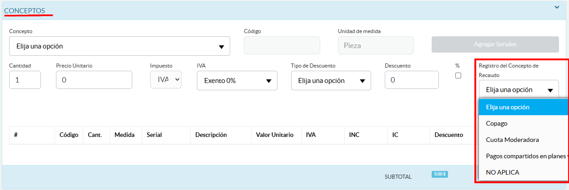Screen dimensions: 569x190
Task: Toggle the Registro del Concepto de Recaudo dropdown
Action: (519, 90)
